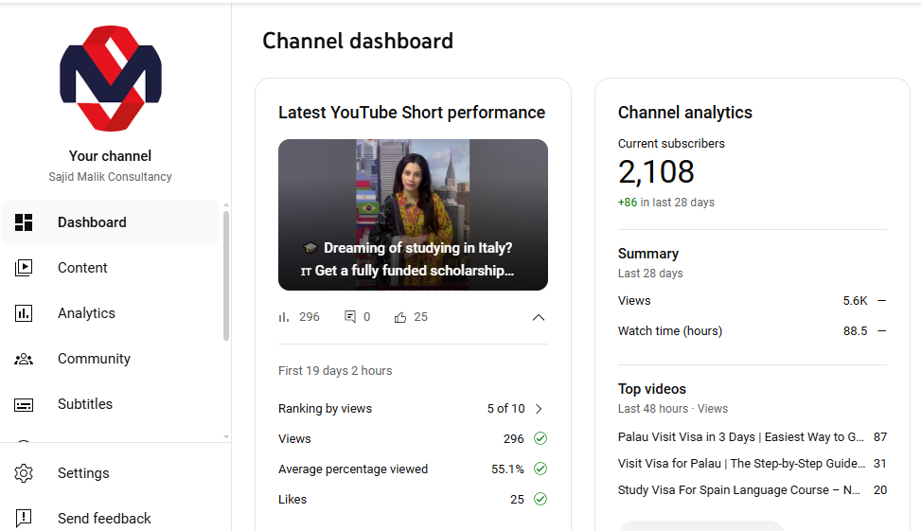Open the Italy scholarship Short thumbnail
This screenshot has height=531, width=921.
413,215
